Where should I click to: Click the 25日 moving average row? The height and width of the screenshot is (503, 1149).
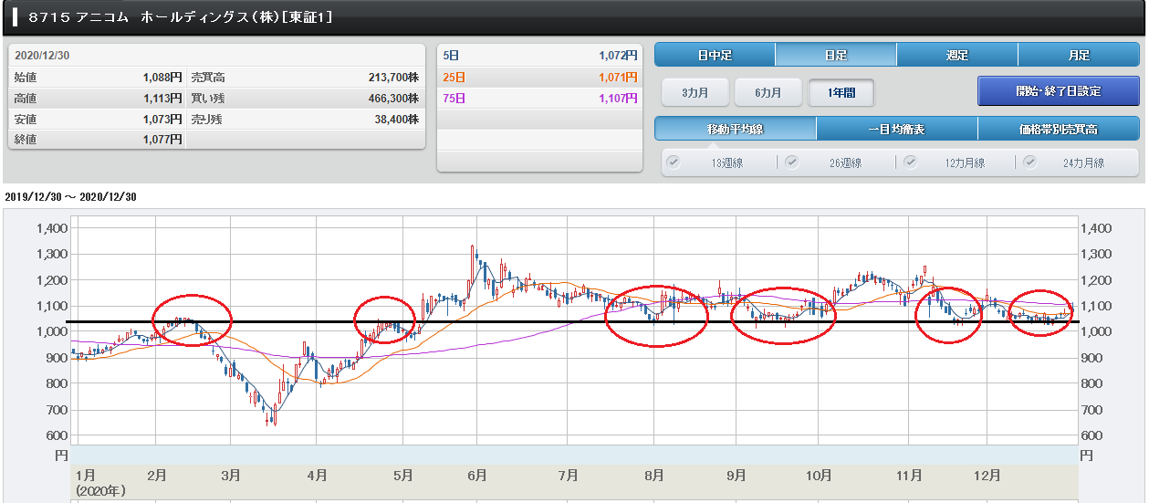point(540,77)
